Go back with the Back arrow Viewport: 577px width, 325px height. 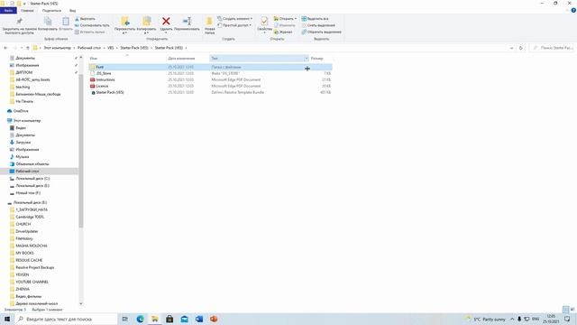click(x=5, y=48)
